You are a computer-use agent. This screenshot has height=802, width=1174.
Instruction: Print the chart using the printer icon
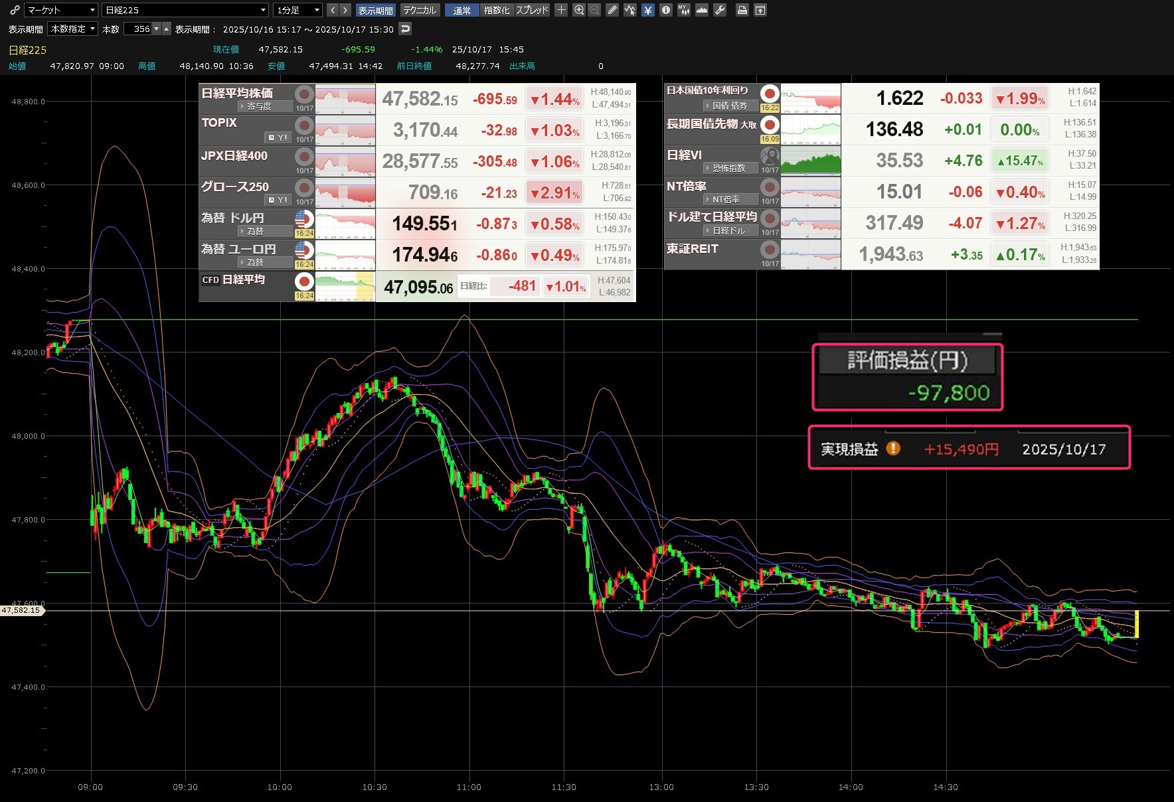[742, 10]
